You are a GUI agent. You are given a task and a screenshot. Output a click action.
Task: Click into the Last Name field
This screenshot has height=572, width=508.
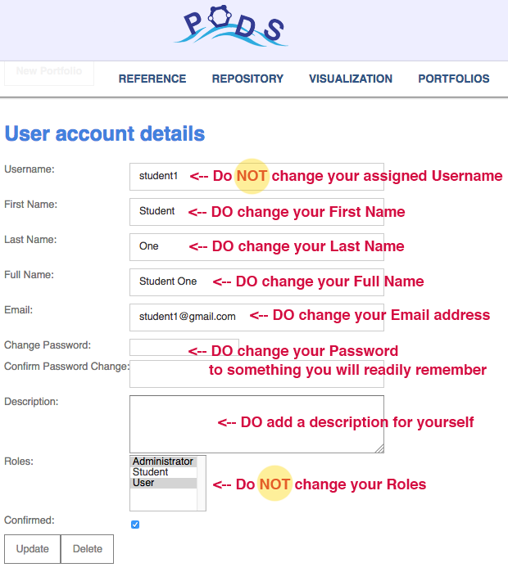pos(156,247)
